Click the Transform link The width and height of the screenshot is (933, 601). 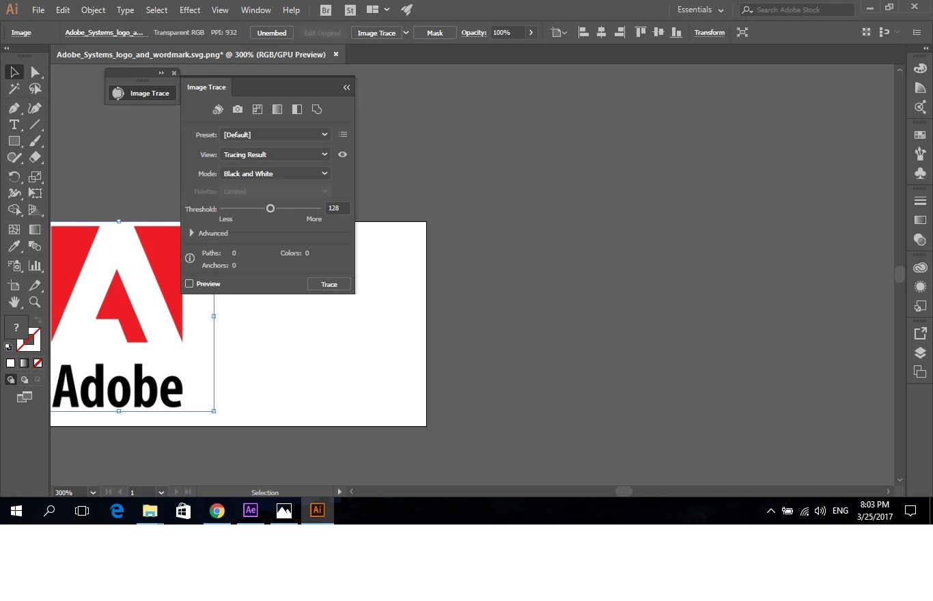coord(710,33)
